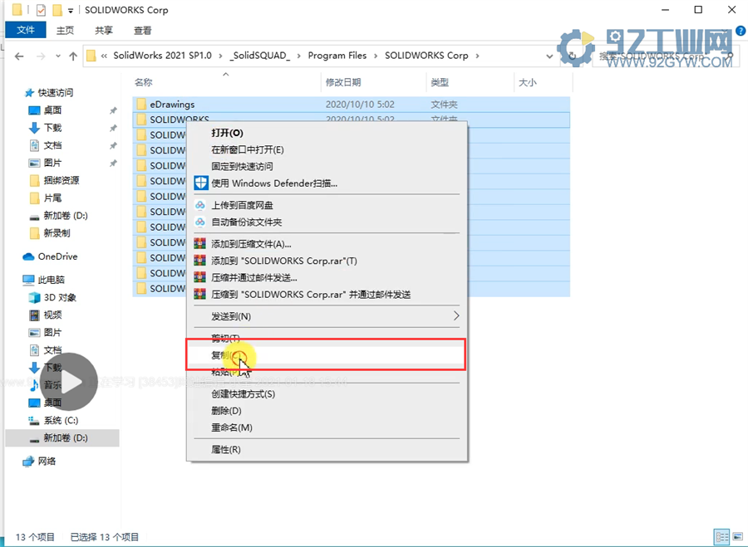Click the star icon for 快速访问
The height and width of the screenshot is (547, 748).
click(30, 92)
